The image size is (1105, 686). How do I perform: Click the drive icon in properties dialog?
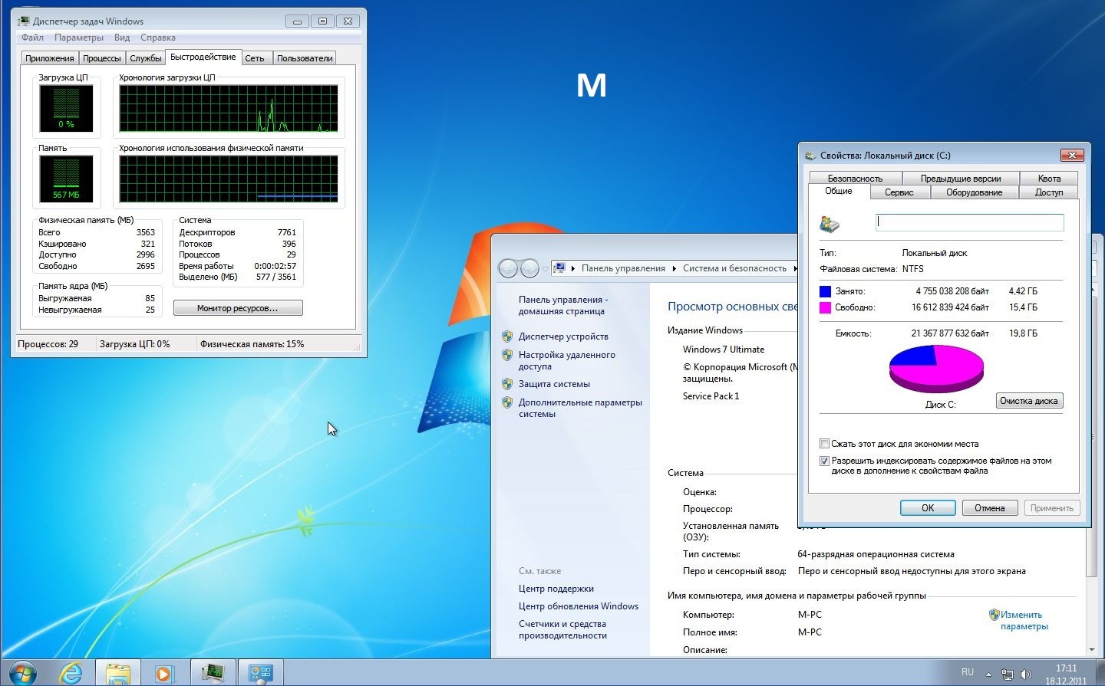(x=830, y=224)
